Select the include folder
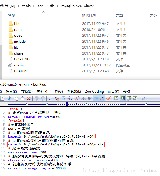This screenshot has width=160, height=176. tap(20, 42)
